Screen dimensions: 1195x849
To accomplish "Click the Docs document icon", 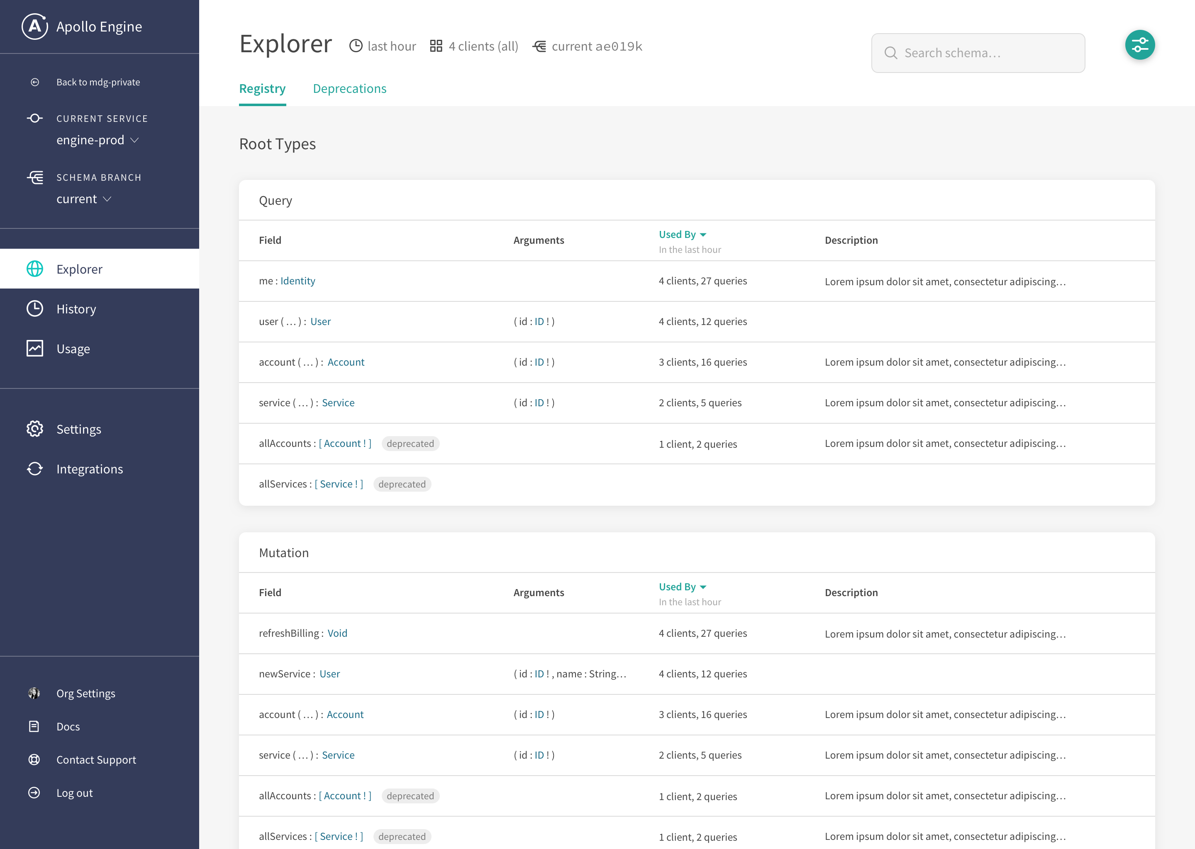I will 34,727.
